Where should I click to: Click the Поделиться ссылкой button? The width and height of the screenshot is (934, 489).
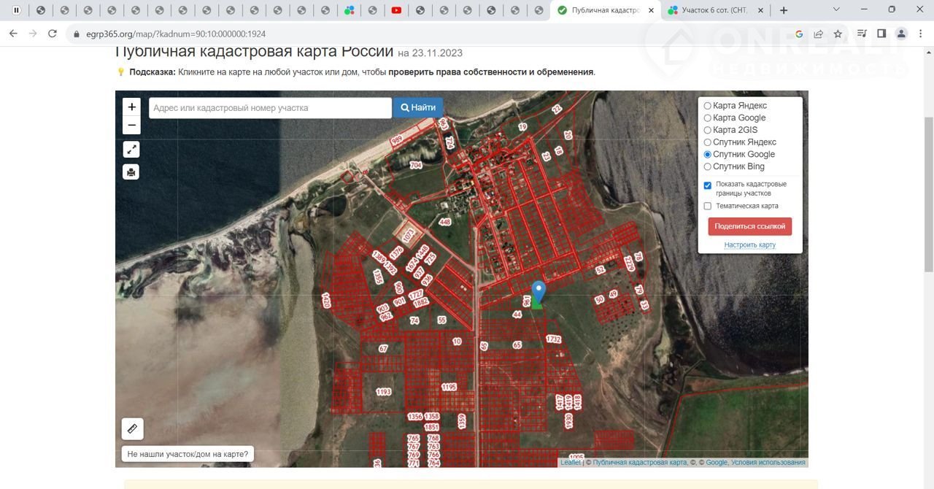tap(749, 226)
